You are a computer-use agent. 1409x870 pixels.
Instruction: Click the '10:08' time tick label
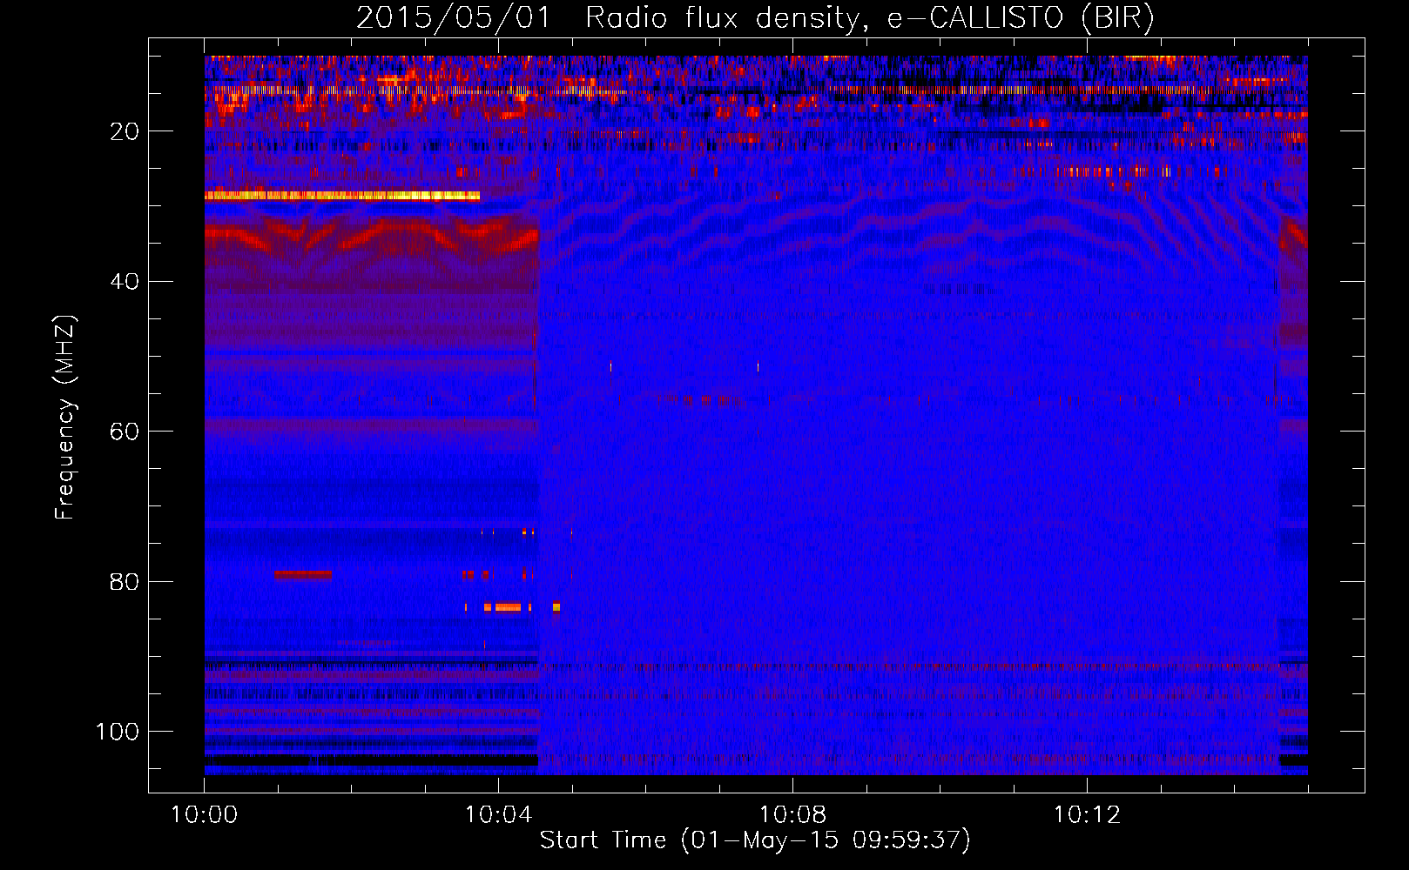point(792,815)
